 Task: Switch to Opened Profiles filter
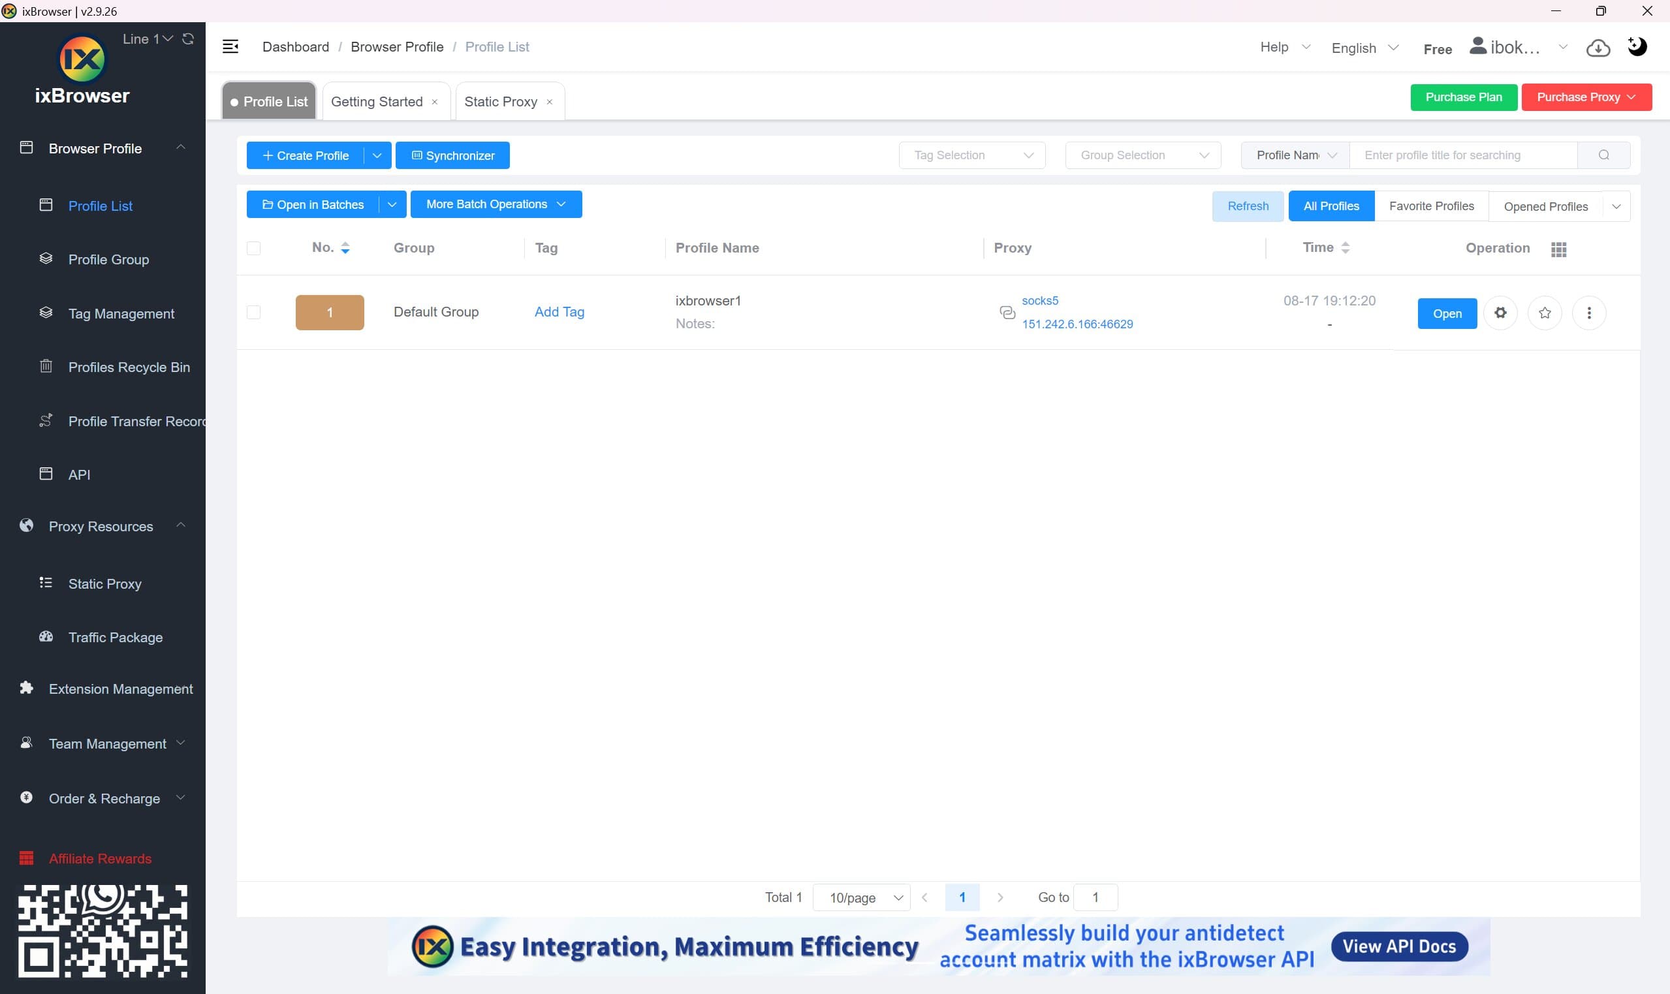tap(1545, 206)
